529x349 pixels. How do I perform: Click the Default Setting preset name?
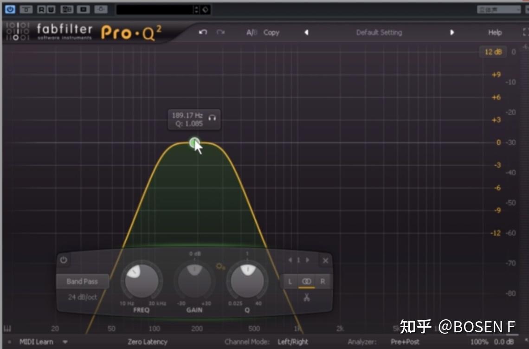point(379,32)
